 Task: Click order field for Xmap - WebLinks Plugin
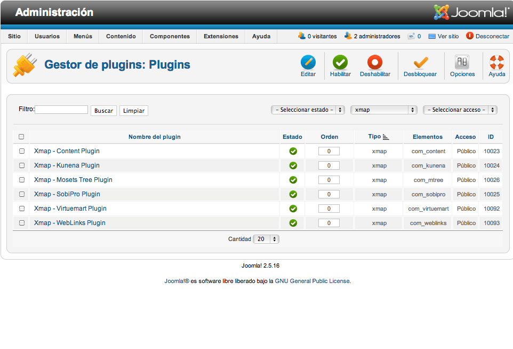coord(329,223)
